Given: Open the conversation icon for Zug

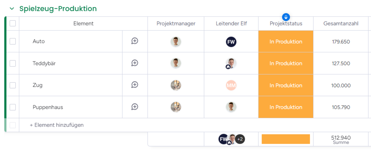Looking at the screenshot, I should point(135,85).
